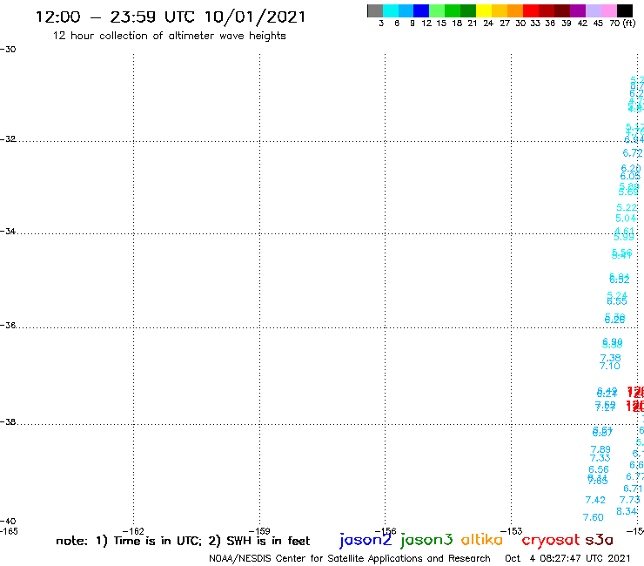This screenshot has width=644, height=566.
Task: Select the pure blue color scale swatch
Action: click(421, 10)
